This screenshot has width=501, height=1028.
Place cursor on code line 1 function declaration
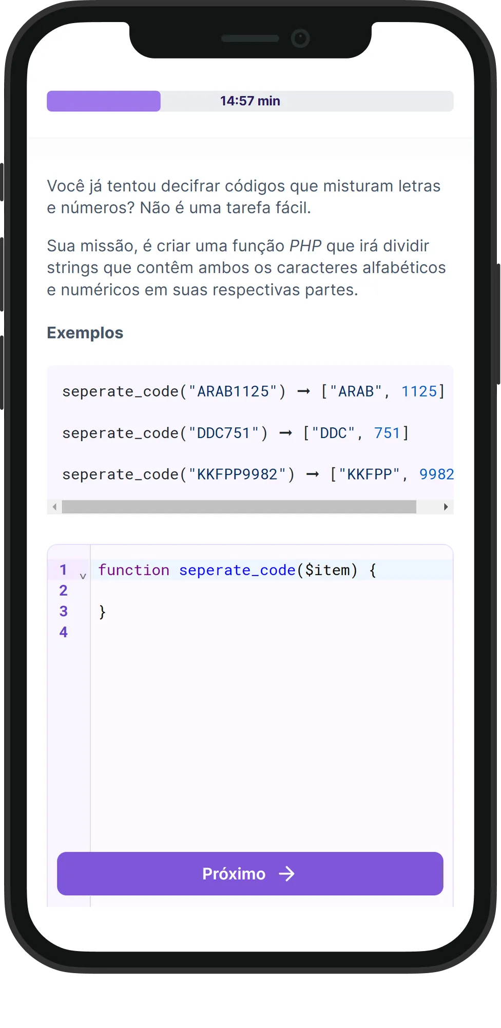(x=237, y=570)
